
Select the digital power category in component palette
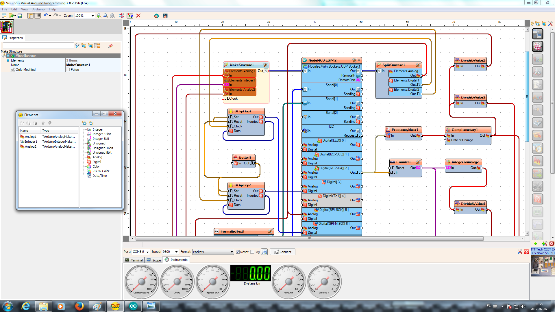[538, 199]
